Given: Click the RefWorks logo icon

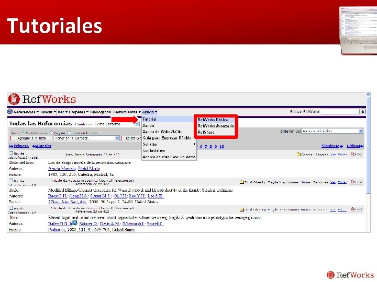Looking at the screenshot, I should [x=14, y=99].
